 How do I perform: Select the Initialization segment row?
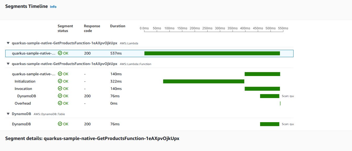(149, 81)
